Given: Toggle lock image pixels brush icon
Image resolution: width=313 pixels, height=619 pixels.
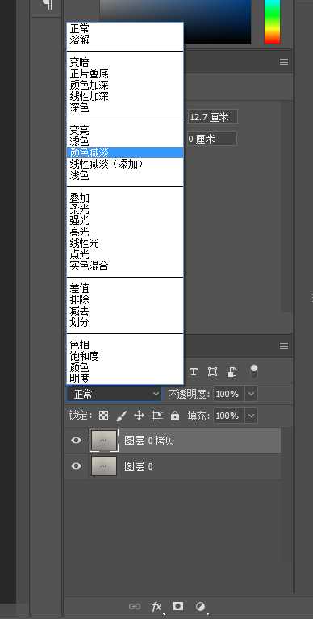Looking at the screenshot, I should point(122,416).
